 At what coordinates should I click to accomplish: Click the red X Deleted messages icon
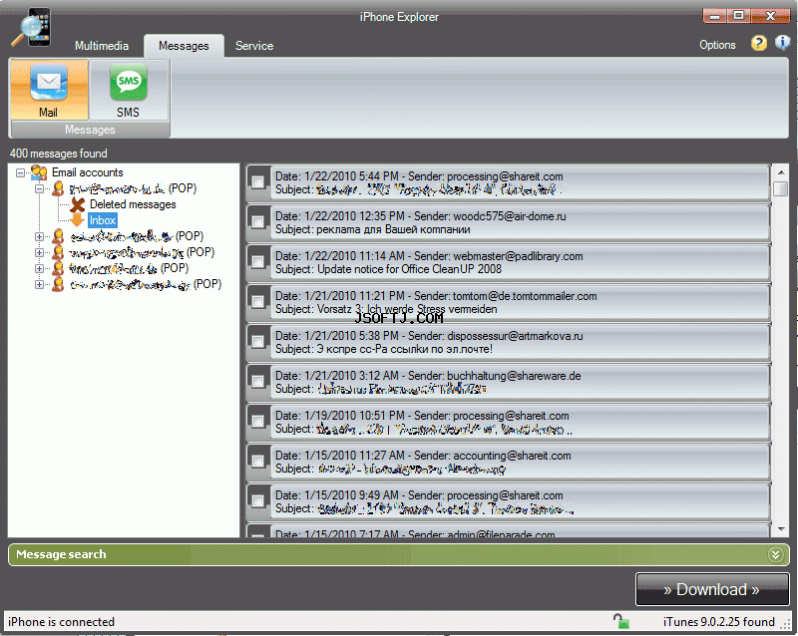pos(78,204)
